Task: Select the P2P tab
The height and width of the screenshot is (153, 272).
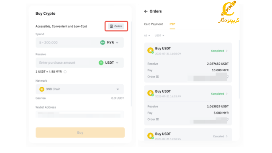Action: (x=172, y=24)
